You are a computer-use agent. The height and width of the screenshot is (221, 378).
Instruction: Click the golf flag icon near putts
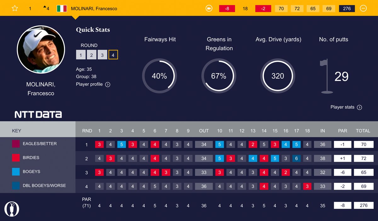click(x=326, y=76)
